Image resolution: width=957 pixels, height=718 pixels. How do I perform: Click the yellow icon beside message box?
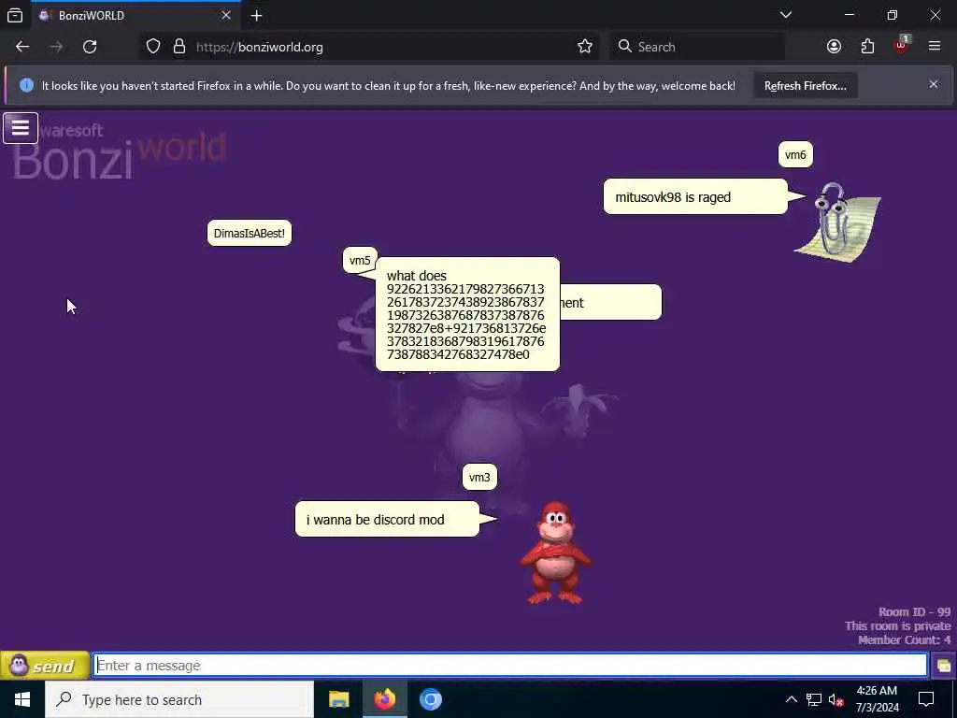click(944, 666)
